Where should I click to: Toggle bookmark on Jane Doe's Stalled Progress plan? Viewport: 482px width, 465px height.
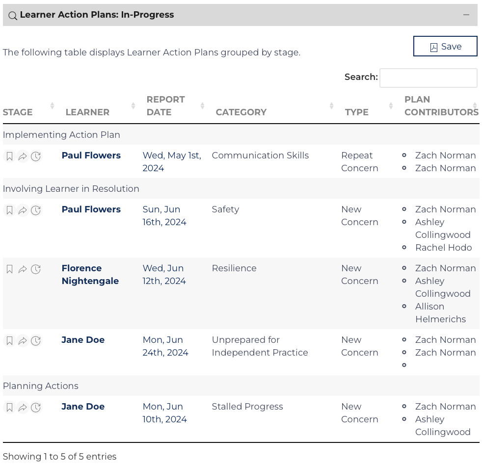(9, 407)
